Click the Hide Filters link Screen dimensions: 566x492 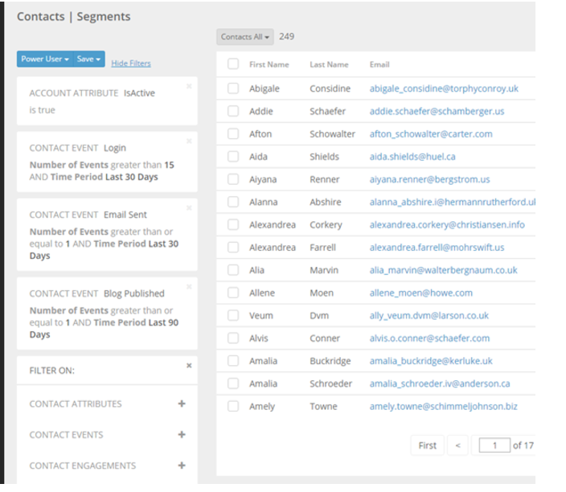point(130,63)
